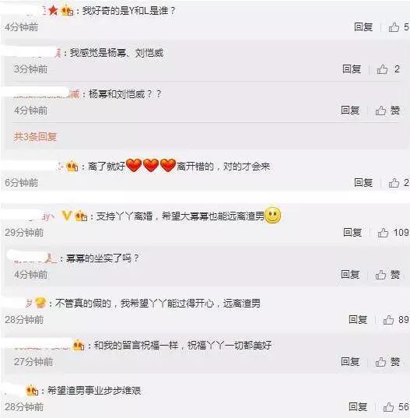Reply to the 我感觉是杨幂、刘恺威 comment

point(352,69)
